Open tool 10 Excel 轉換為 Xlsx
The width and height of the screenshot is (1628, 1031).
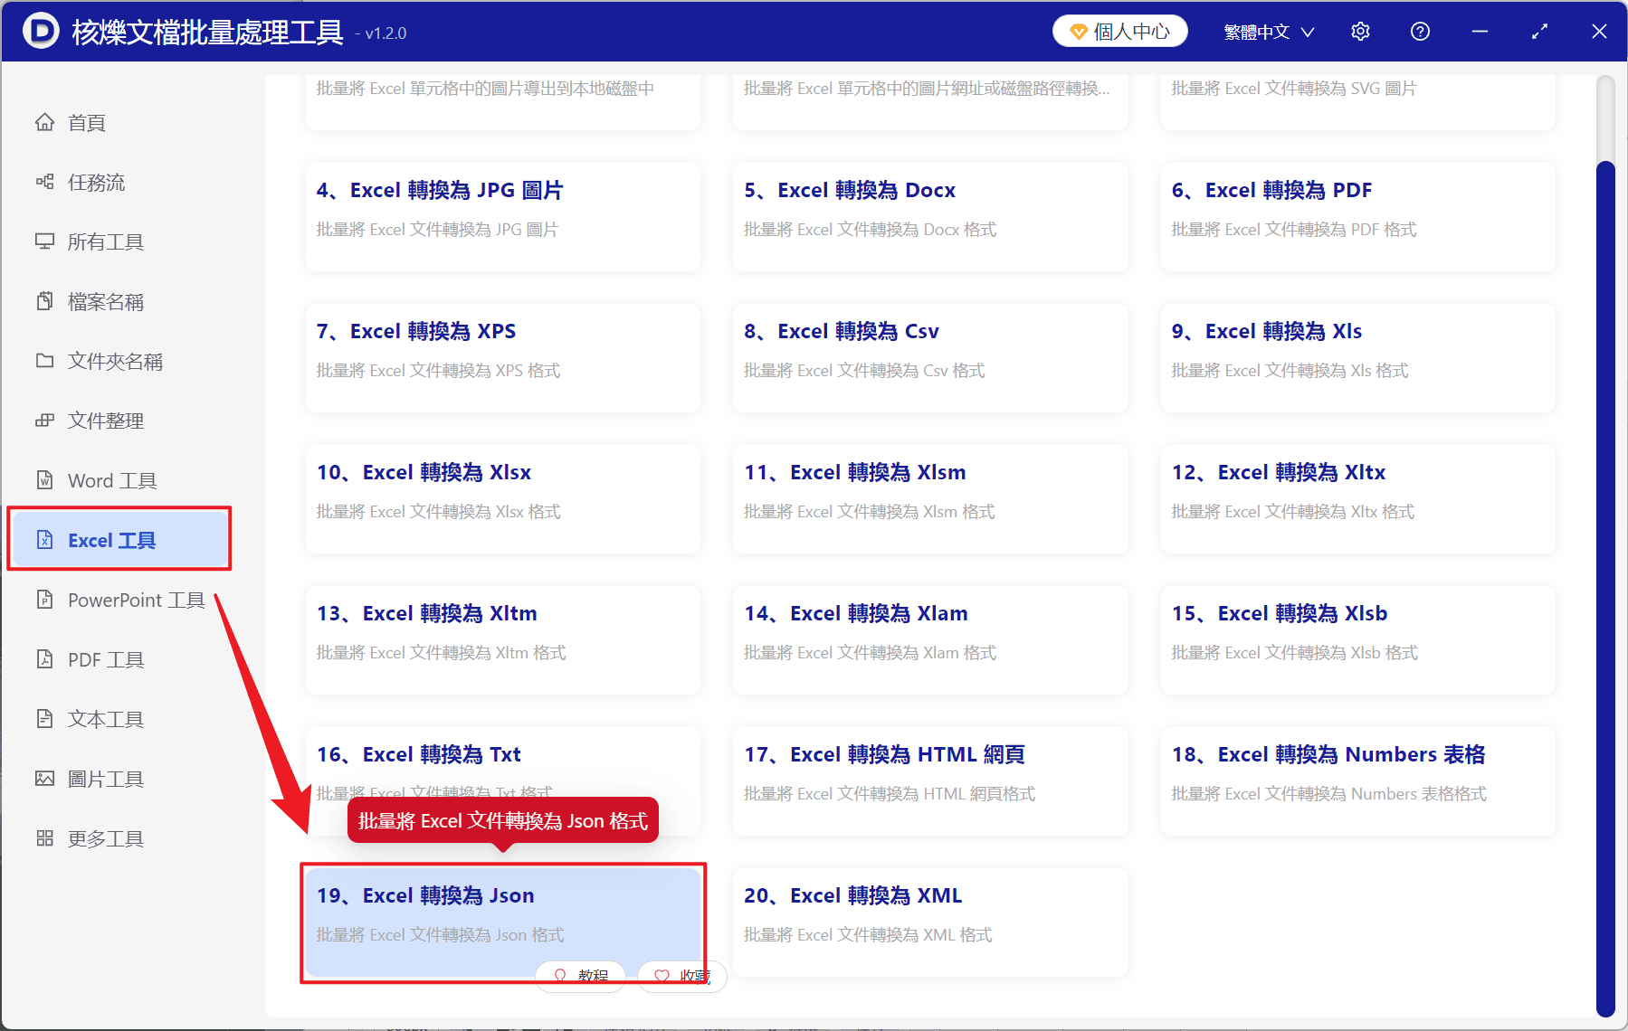pos(503,499)
